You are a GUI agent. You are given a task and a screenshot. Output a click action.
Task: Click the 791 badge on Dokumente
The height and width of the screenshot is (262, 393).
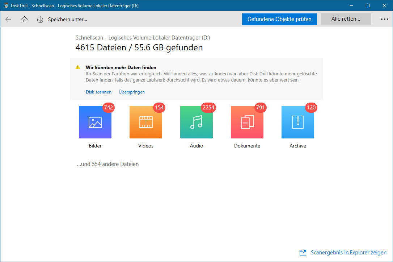(x=261, y=108)
